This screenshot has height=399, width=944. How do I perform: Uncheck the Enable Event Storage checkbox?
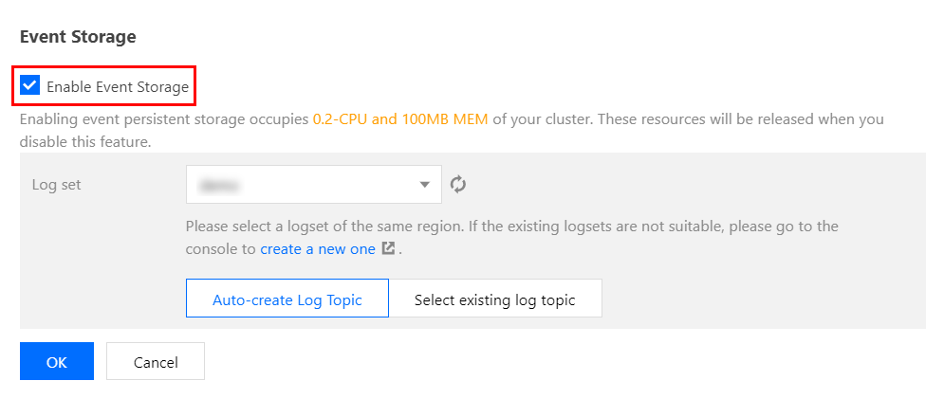[29, 85]
